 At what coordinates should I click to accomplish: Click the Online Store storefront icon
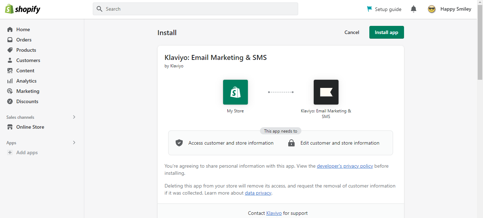[x=10, y=127]
